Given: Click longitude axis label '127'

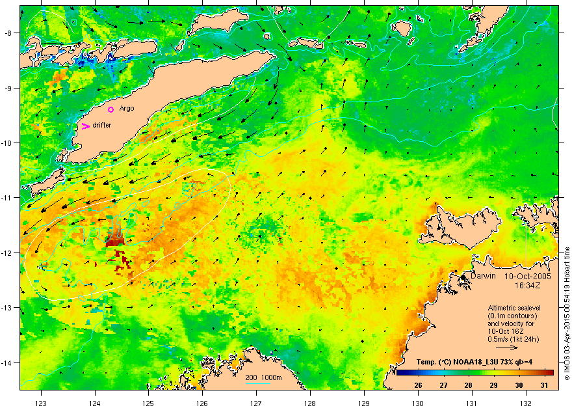Looking at the screenshot, I should (x=255, y=403).
